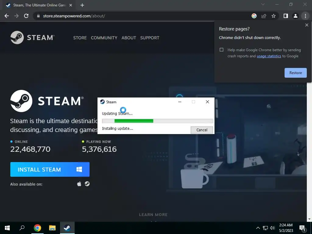Dismiss the Restore pages popup

[307, 25]
